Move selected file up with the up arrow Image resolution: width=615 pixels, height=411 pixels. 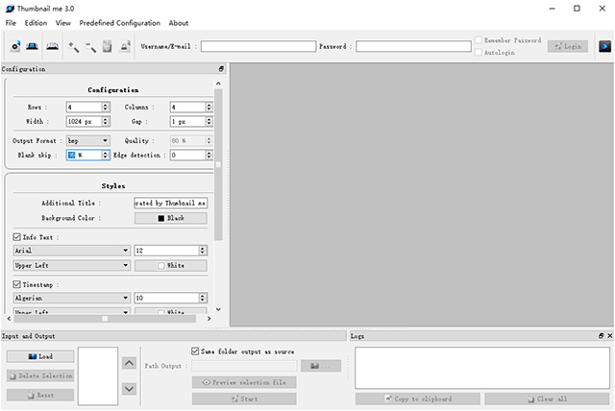pos(129,363)
